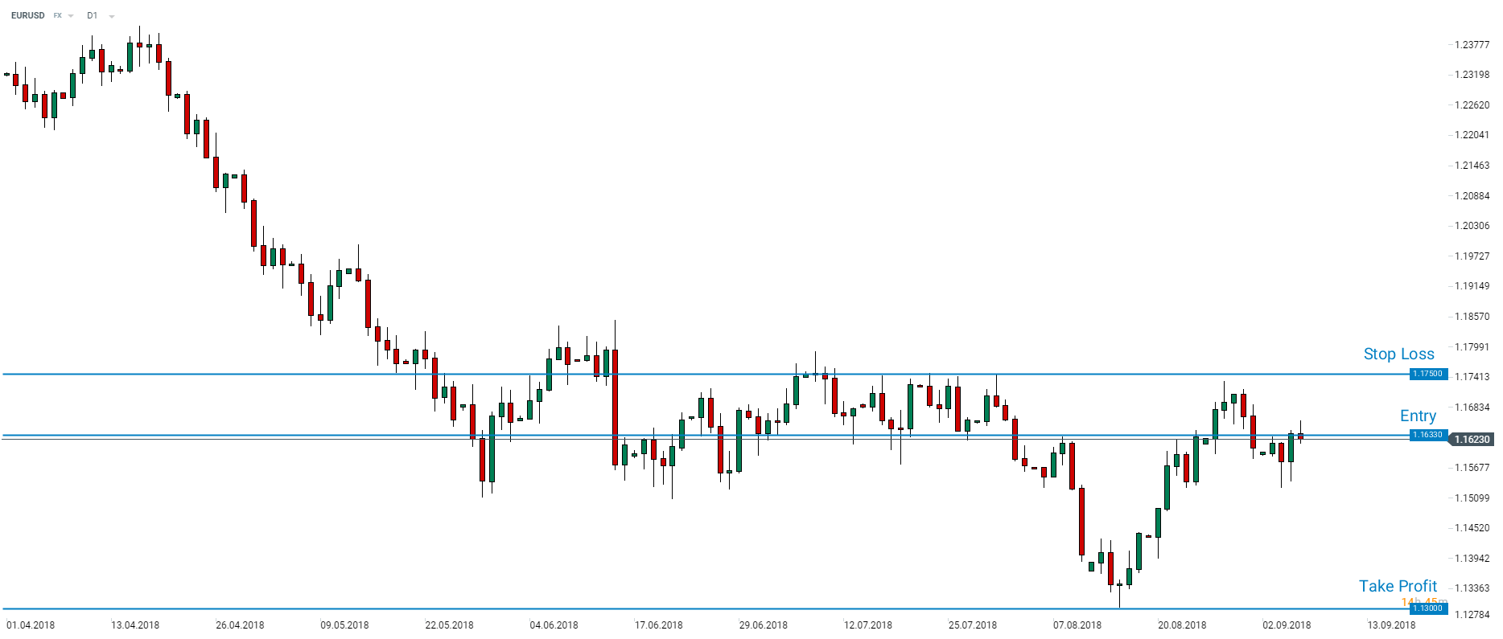Click the 07.08.2018 date axis label
The width and height of the screenshot is (1503, 639).
(x=1077, y=625)
